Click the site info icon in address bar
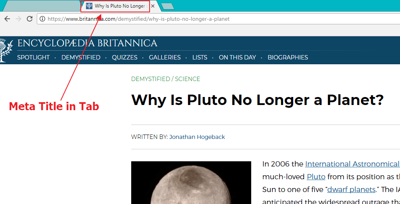Viewport: 400px width, 204px height. (x=42, y=19)
